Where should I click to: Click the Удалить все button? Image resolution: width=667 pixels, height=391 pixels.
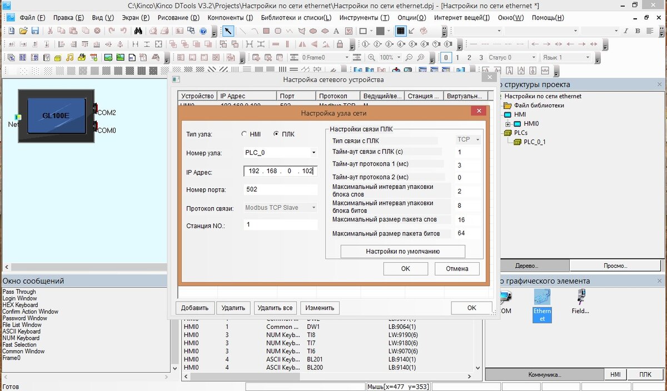click(x=275, y=308)
